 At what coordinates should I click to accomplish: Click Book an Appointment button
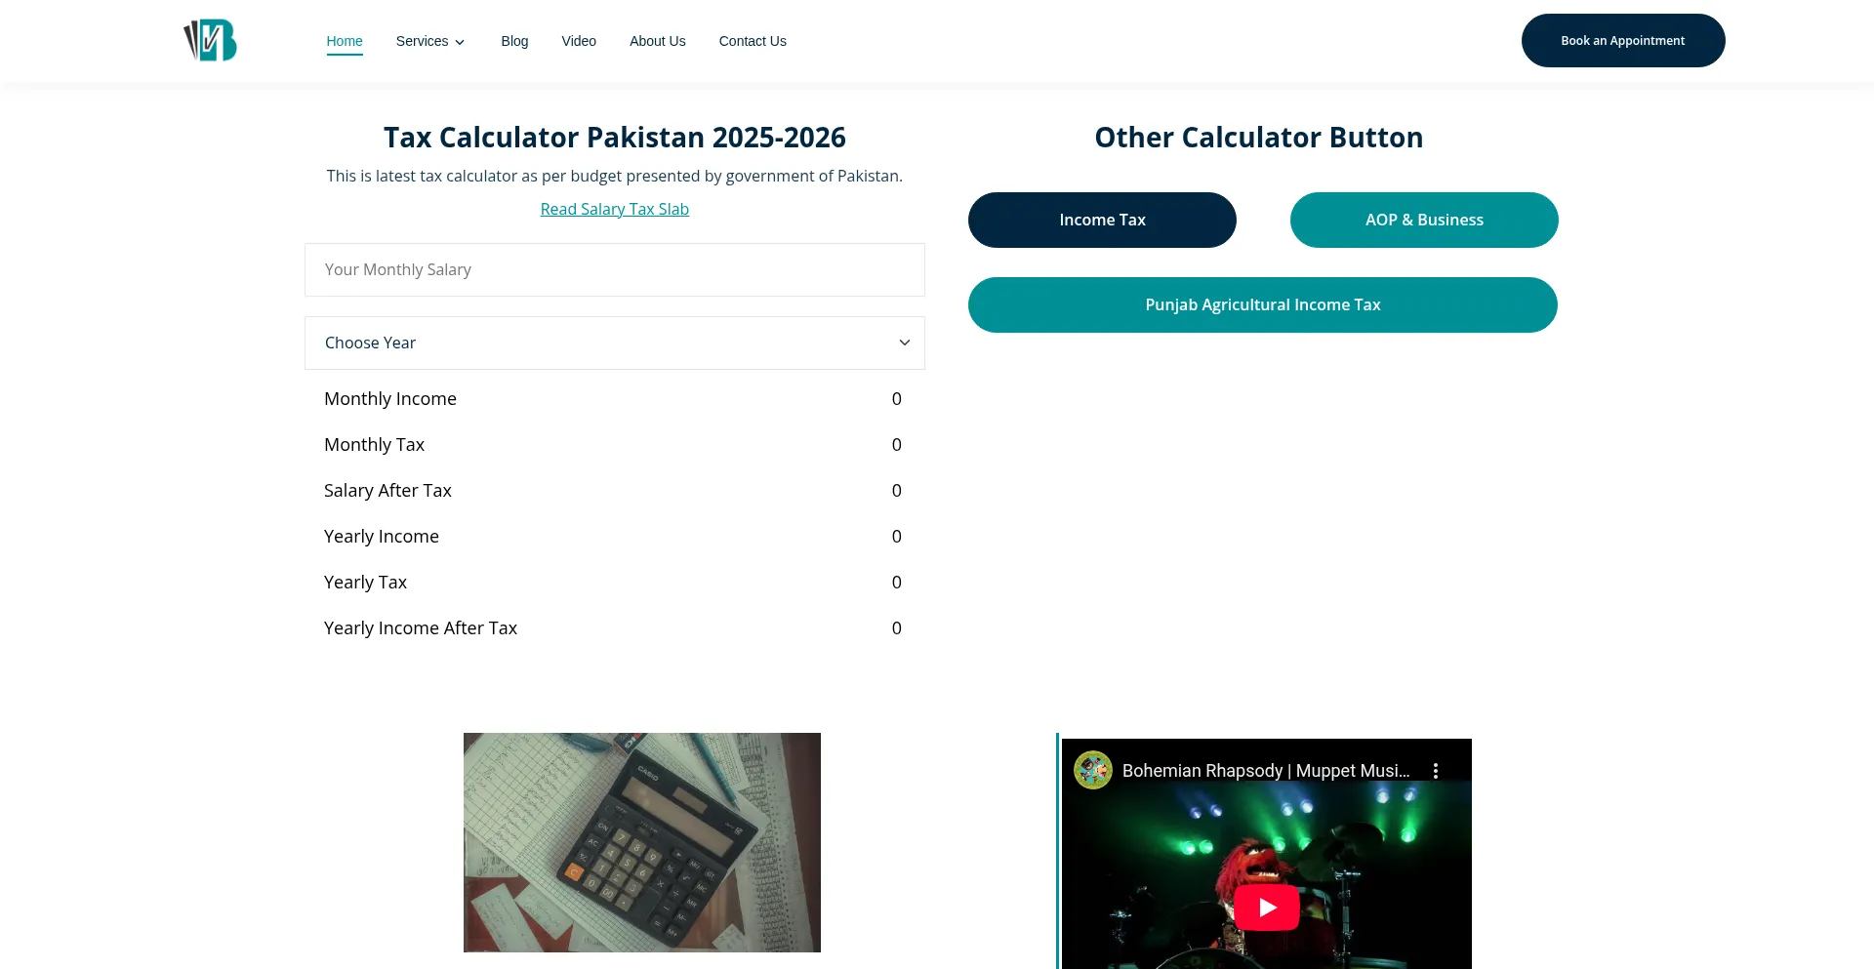pyautogui.click(x=1622, y=41)
